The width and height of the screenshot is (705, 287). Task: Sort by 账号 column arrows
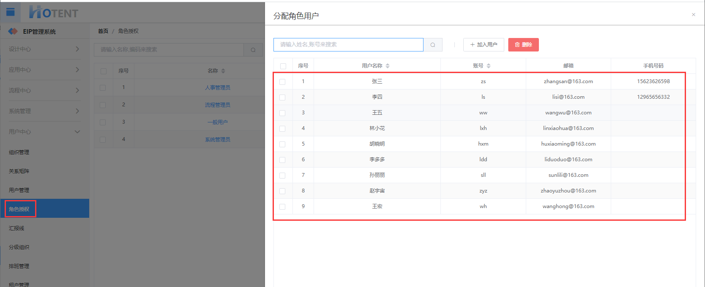(489, 66)
